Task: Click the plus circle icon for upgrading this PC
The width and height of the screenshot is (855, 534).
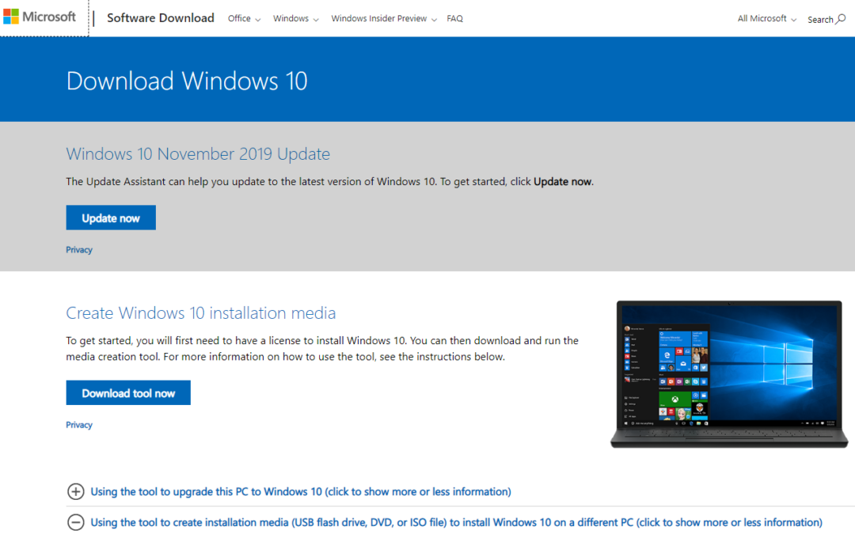Action: pyautogui.click(x=75, y=492)
